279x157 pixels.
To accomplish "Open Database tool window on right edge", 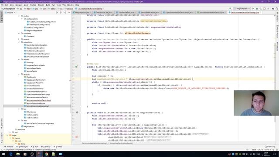I will pyautogui.click(x=277, y=17).
